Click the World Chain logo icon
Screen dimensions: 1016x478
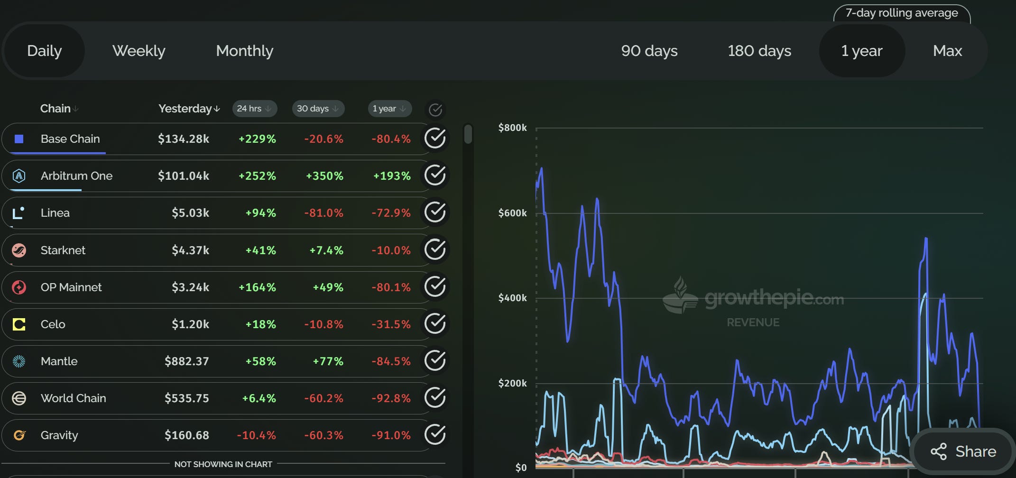click(19, 398)
